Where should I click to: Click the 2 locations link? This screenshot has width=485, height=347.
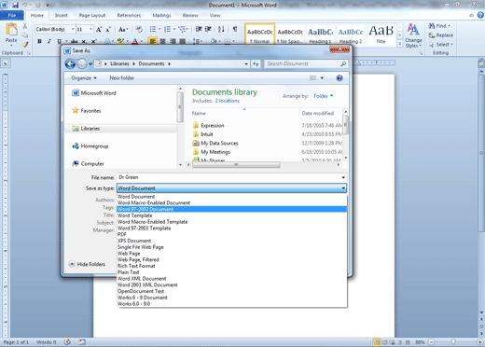pos(228,101)
